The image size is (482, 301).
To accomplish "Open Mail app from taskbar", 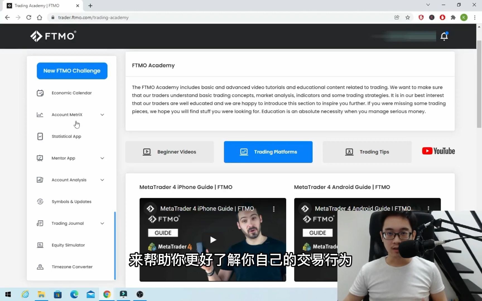I will [x=91, y=294].
